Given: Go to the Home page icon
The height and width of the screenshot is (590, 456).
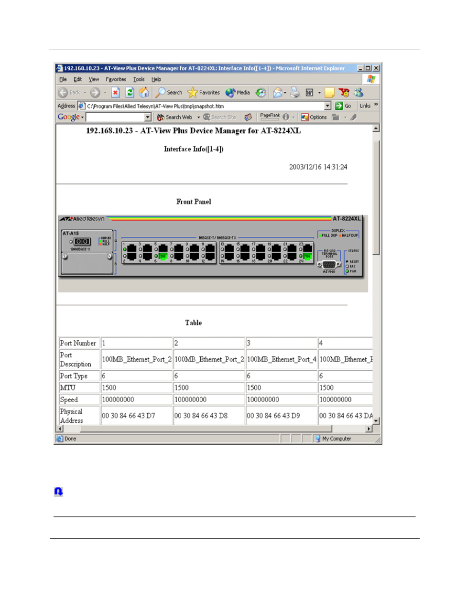Looking at the screenshot, I should point(144,93).
